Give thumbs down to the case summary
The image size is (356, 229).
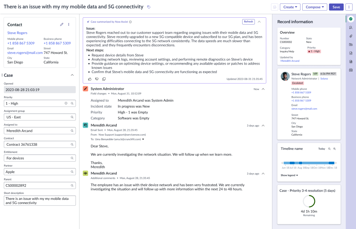(97, 79)
